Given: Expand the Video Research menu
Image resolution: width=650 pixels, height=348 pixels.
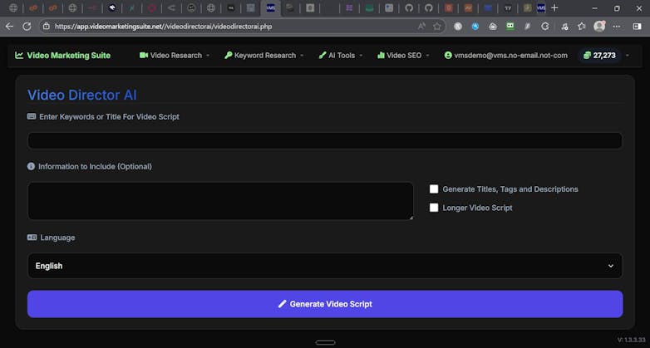Looking at the screenshot, I should [x=175, y=56].
